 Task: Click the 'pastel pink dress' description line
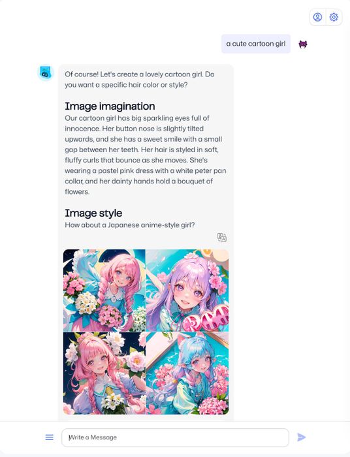(146, 171)
